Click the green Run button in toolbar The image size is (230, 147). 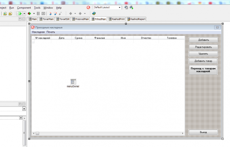point(19,14)
